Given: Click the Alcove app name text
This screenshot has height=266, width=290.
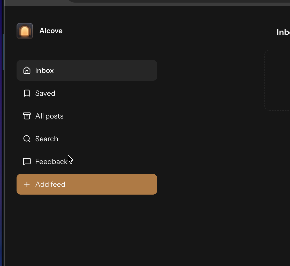Looking at the screenshot, I should pos(51,31).
